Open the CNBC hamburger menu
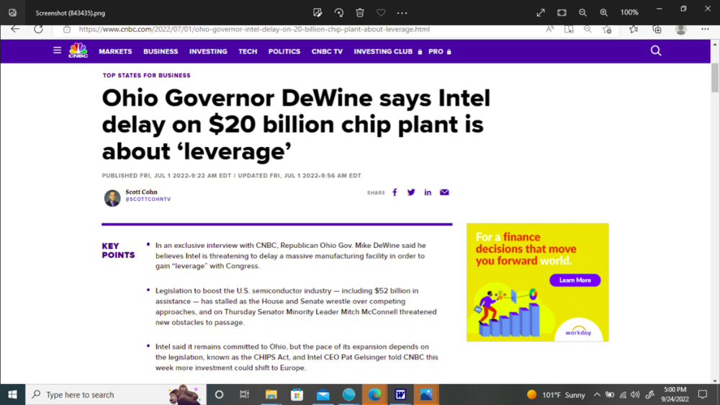Image resolution: width=720 pixels, height=405 pixels. tap(57, 50)
